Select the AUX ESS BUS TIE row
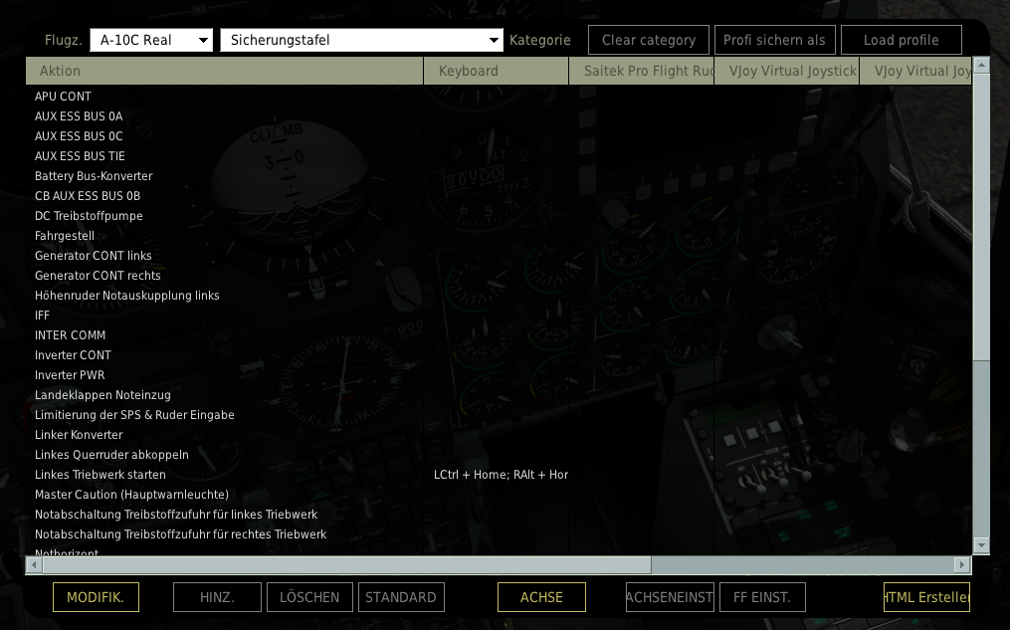Viewport: 1010px width, 630px height. click(499, 156)
